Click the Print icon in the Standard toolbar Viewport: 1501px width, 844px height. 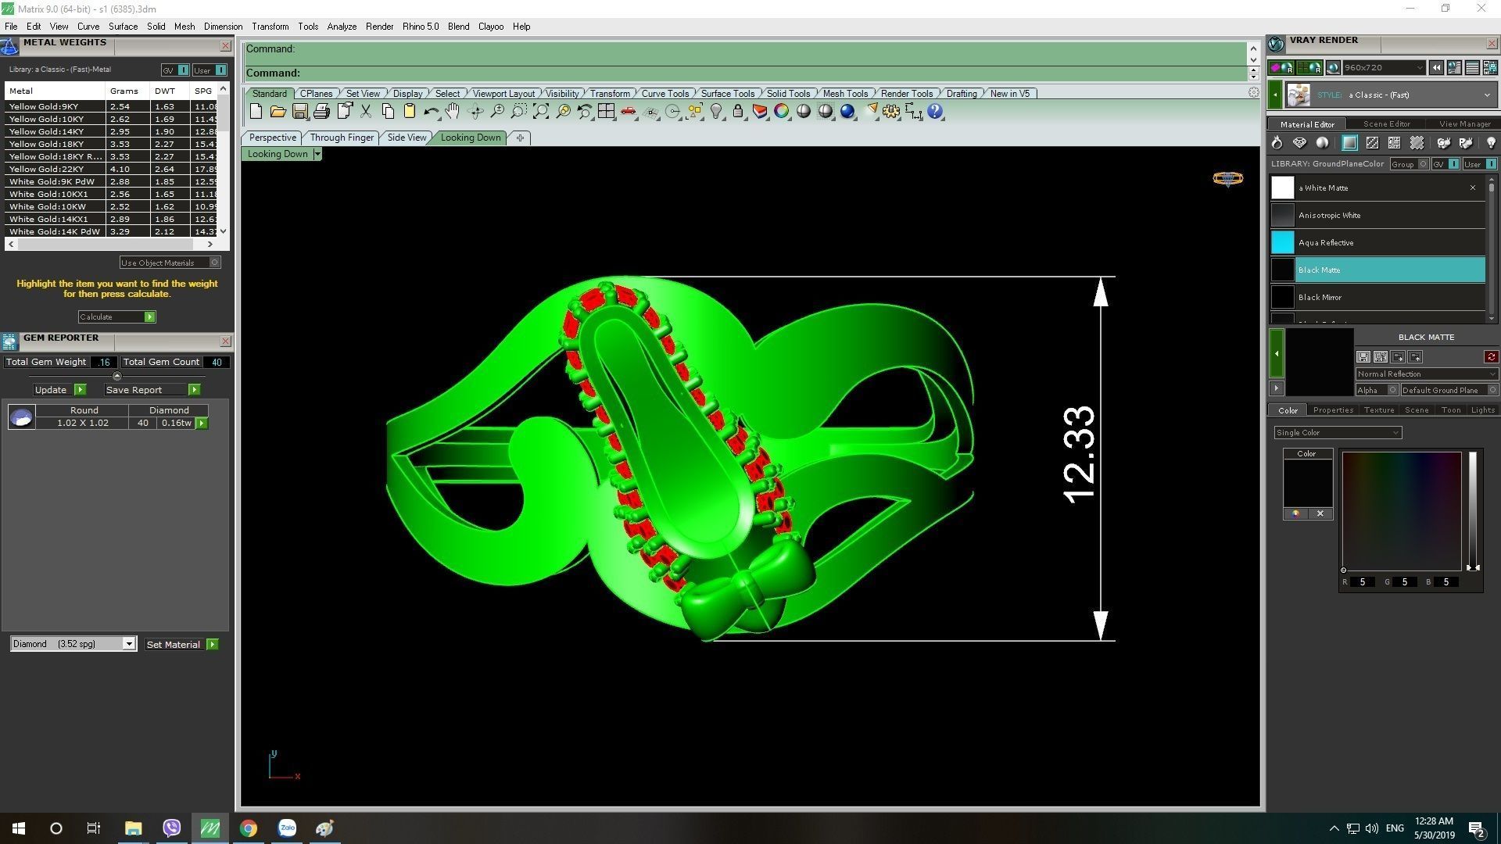pyautogui.click(x=321, y=112)
